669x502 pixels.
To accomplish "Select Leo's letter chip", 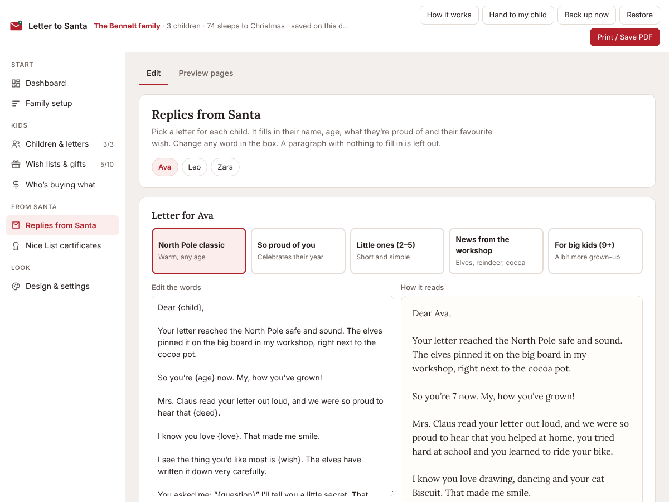I will click(195, 167).
